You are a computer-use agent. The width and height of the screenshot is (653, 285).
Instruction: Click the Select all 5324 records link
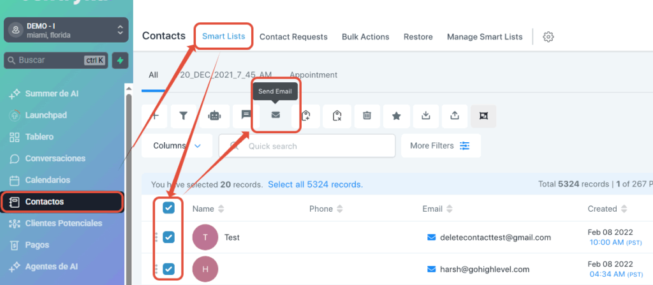point(315,184)
